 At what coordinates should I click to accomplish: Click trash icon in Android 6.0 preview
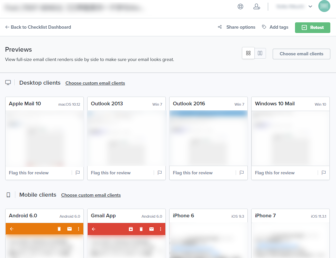[x=59, y=229]
